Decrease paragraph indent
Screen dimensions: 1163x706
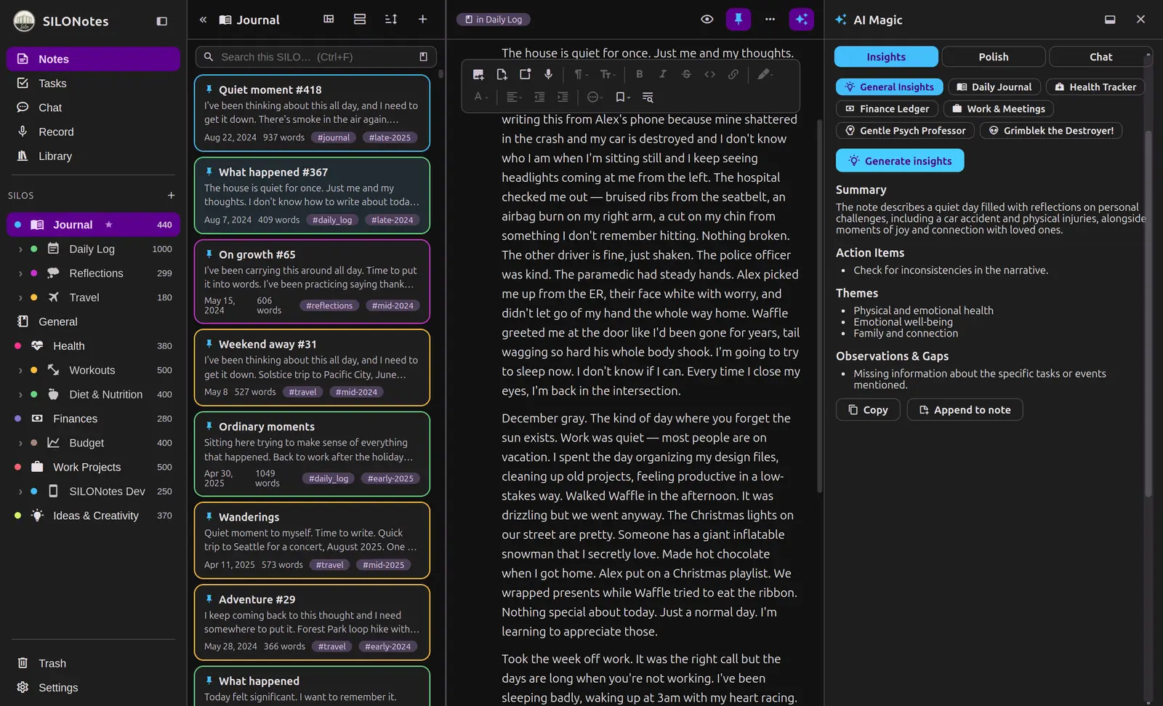539,97
